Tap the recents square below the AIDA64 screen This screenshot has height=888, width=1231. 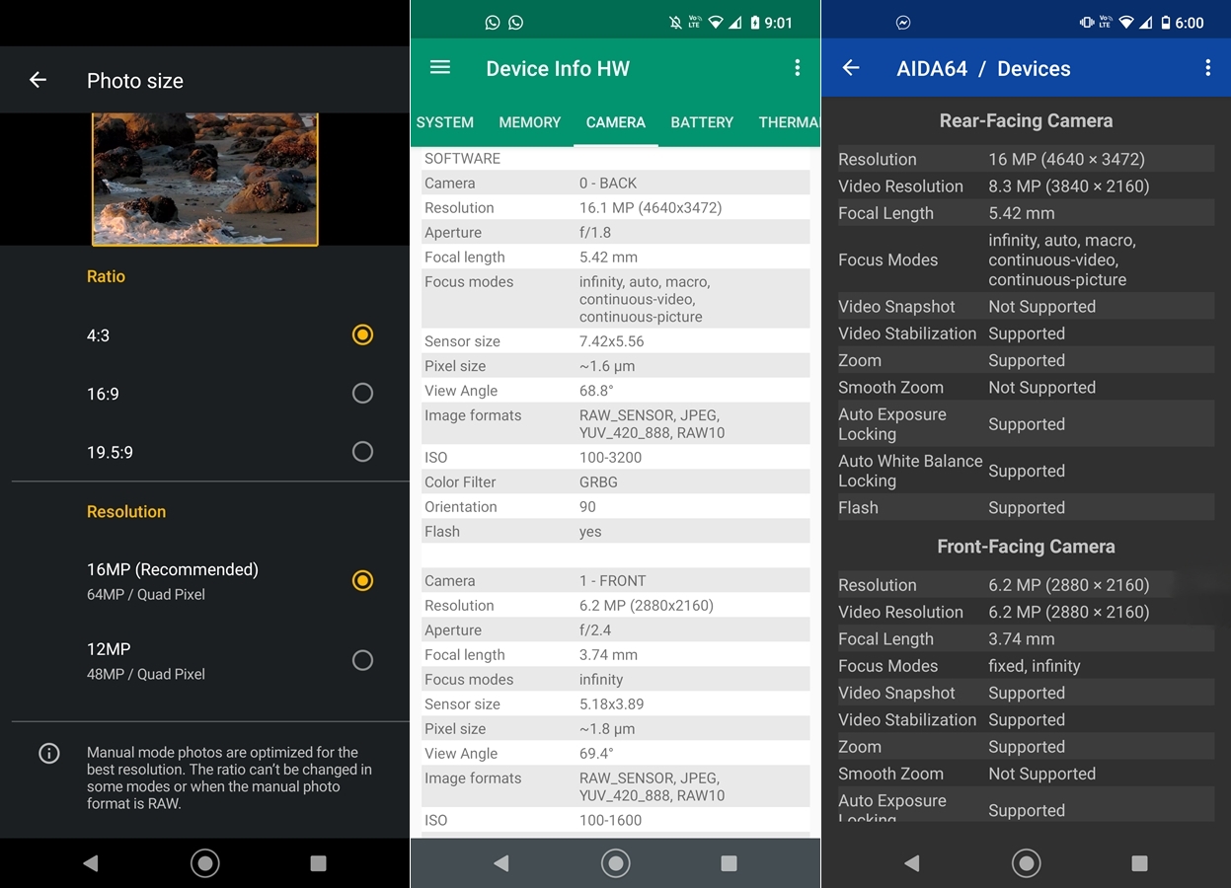pos(1139,863)
